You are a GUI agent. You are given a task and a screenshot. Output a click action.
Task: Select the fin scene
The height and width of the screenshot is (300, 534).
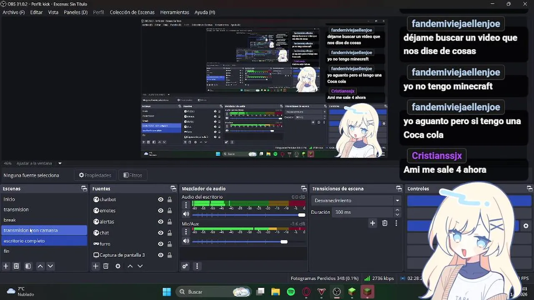[44, 251]
